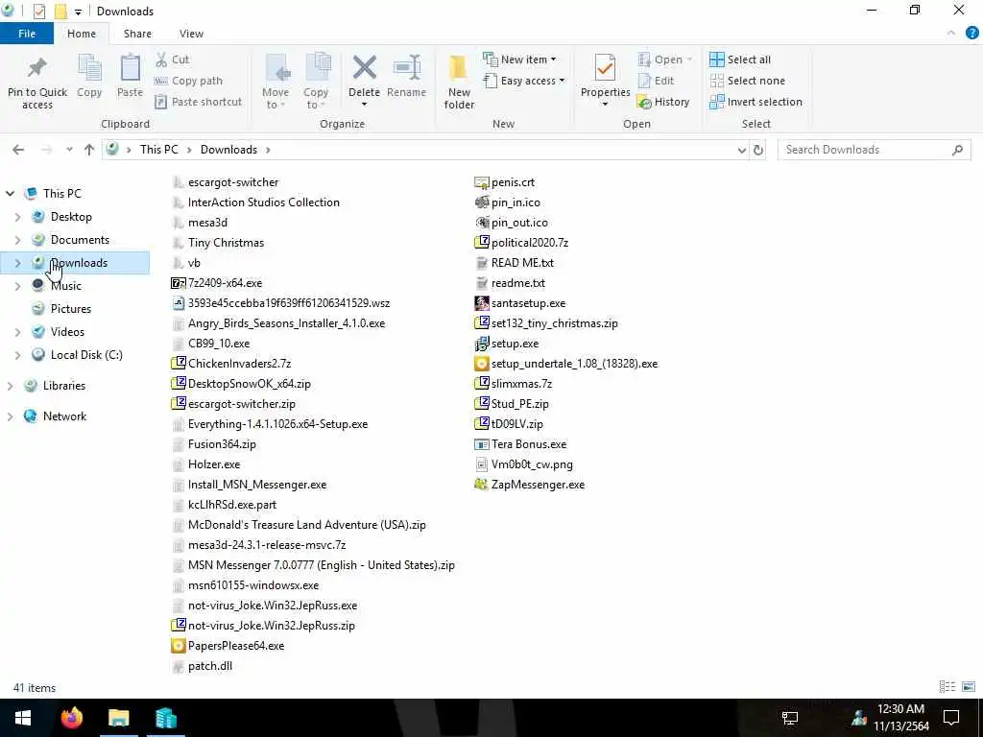Viewport: 983px width, 737px height.
Task: Switch to large icons view layout
Action: pos(969,687)
